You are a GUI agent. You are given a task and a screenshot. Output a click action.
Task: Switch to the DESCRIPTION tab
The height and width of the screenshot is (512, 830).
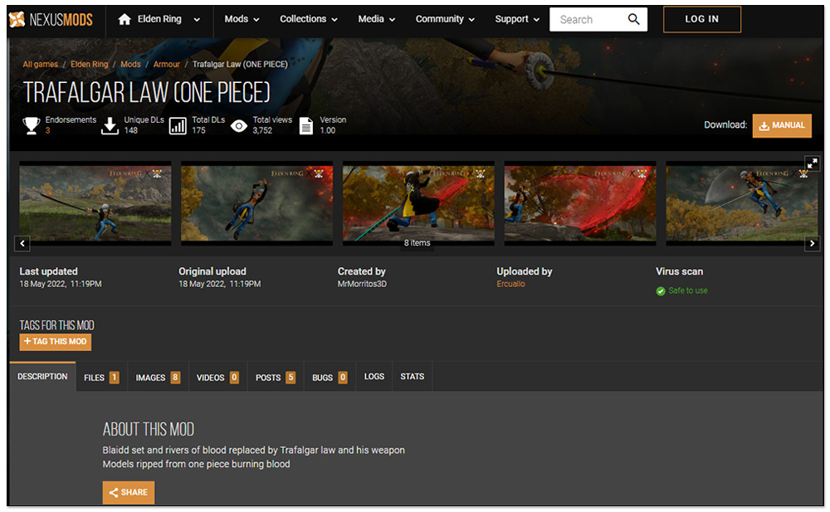[42, 377]
